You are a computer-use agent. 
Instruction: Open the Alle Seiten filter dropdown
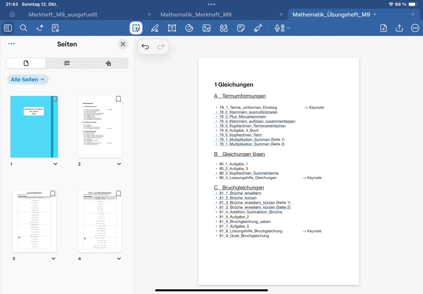coord(28,80)
